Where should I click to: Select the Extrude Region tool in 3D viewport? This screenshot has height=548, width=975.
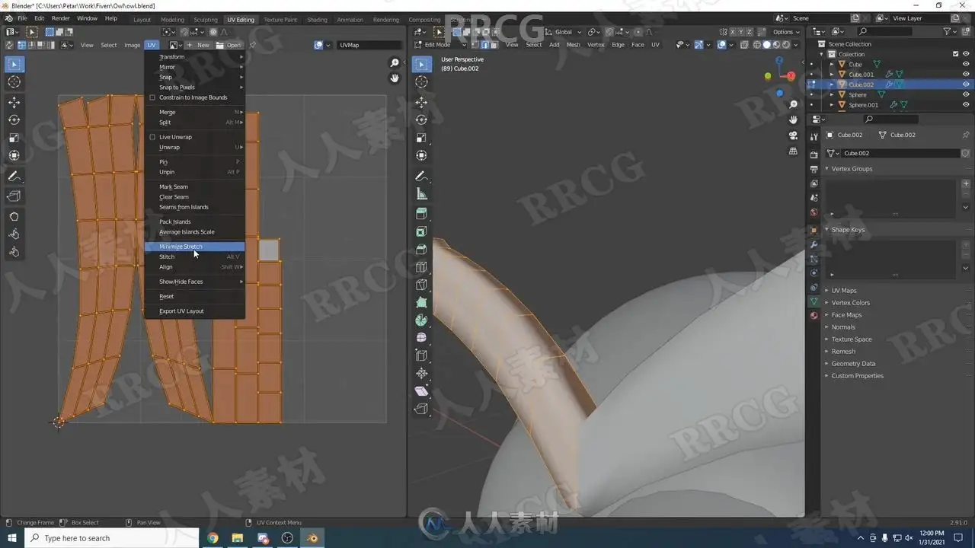421,214
